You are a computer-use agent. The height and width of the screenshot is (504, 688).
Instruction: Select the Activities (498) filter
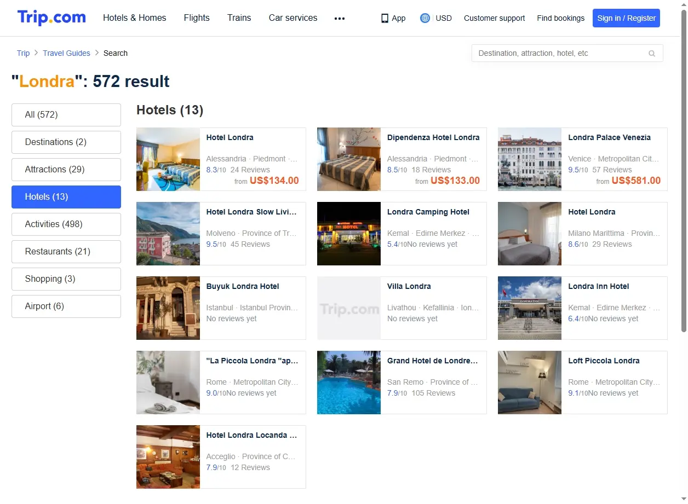pyautogui.click(x=66, y=224)
